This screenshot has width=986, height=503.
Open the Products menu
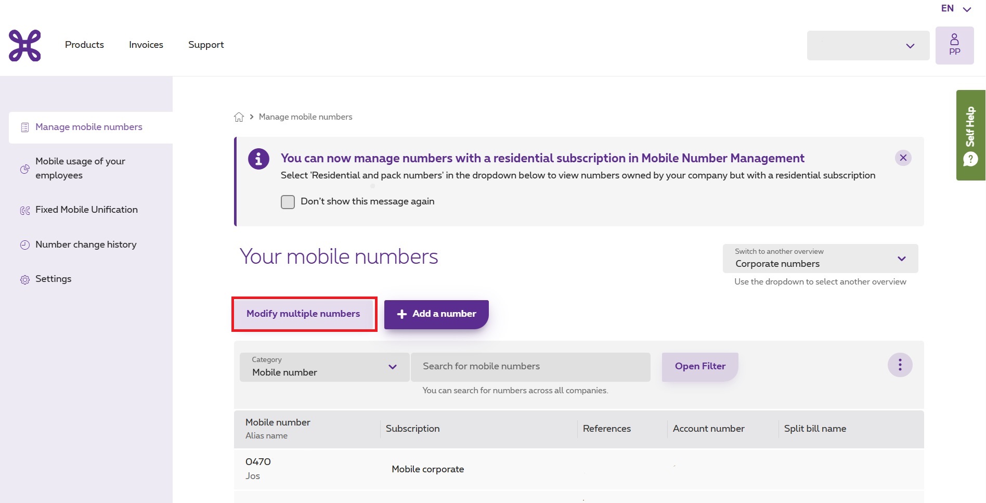coord(84,45)
